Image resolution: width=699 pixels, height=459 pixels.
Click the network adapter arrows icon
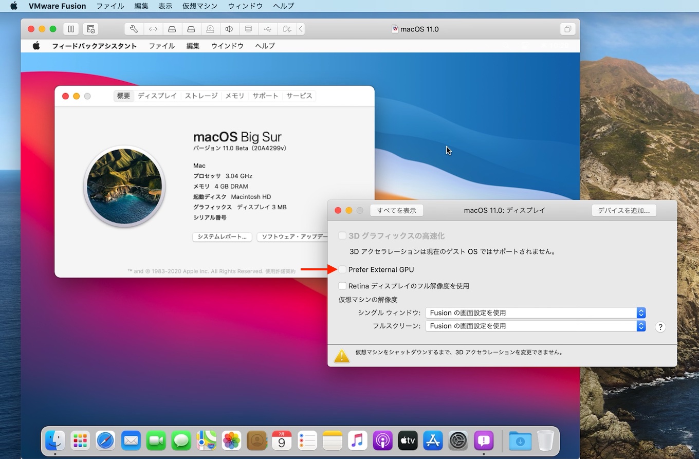click(153, 29)
